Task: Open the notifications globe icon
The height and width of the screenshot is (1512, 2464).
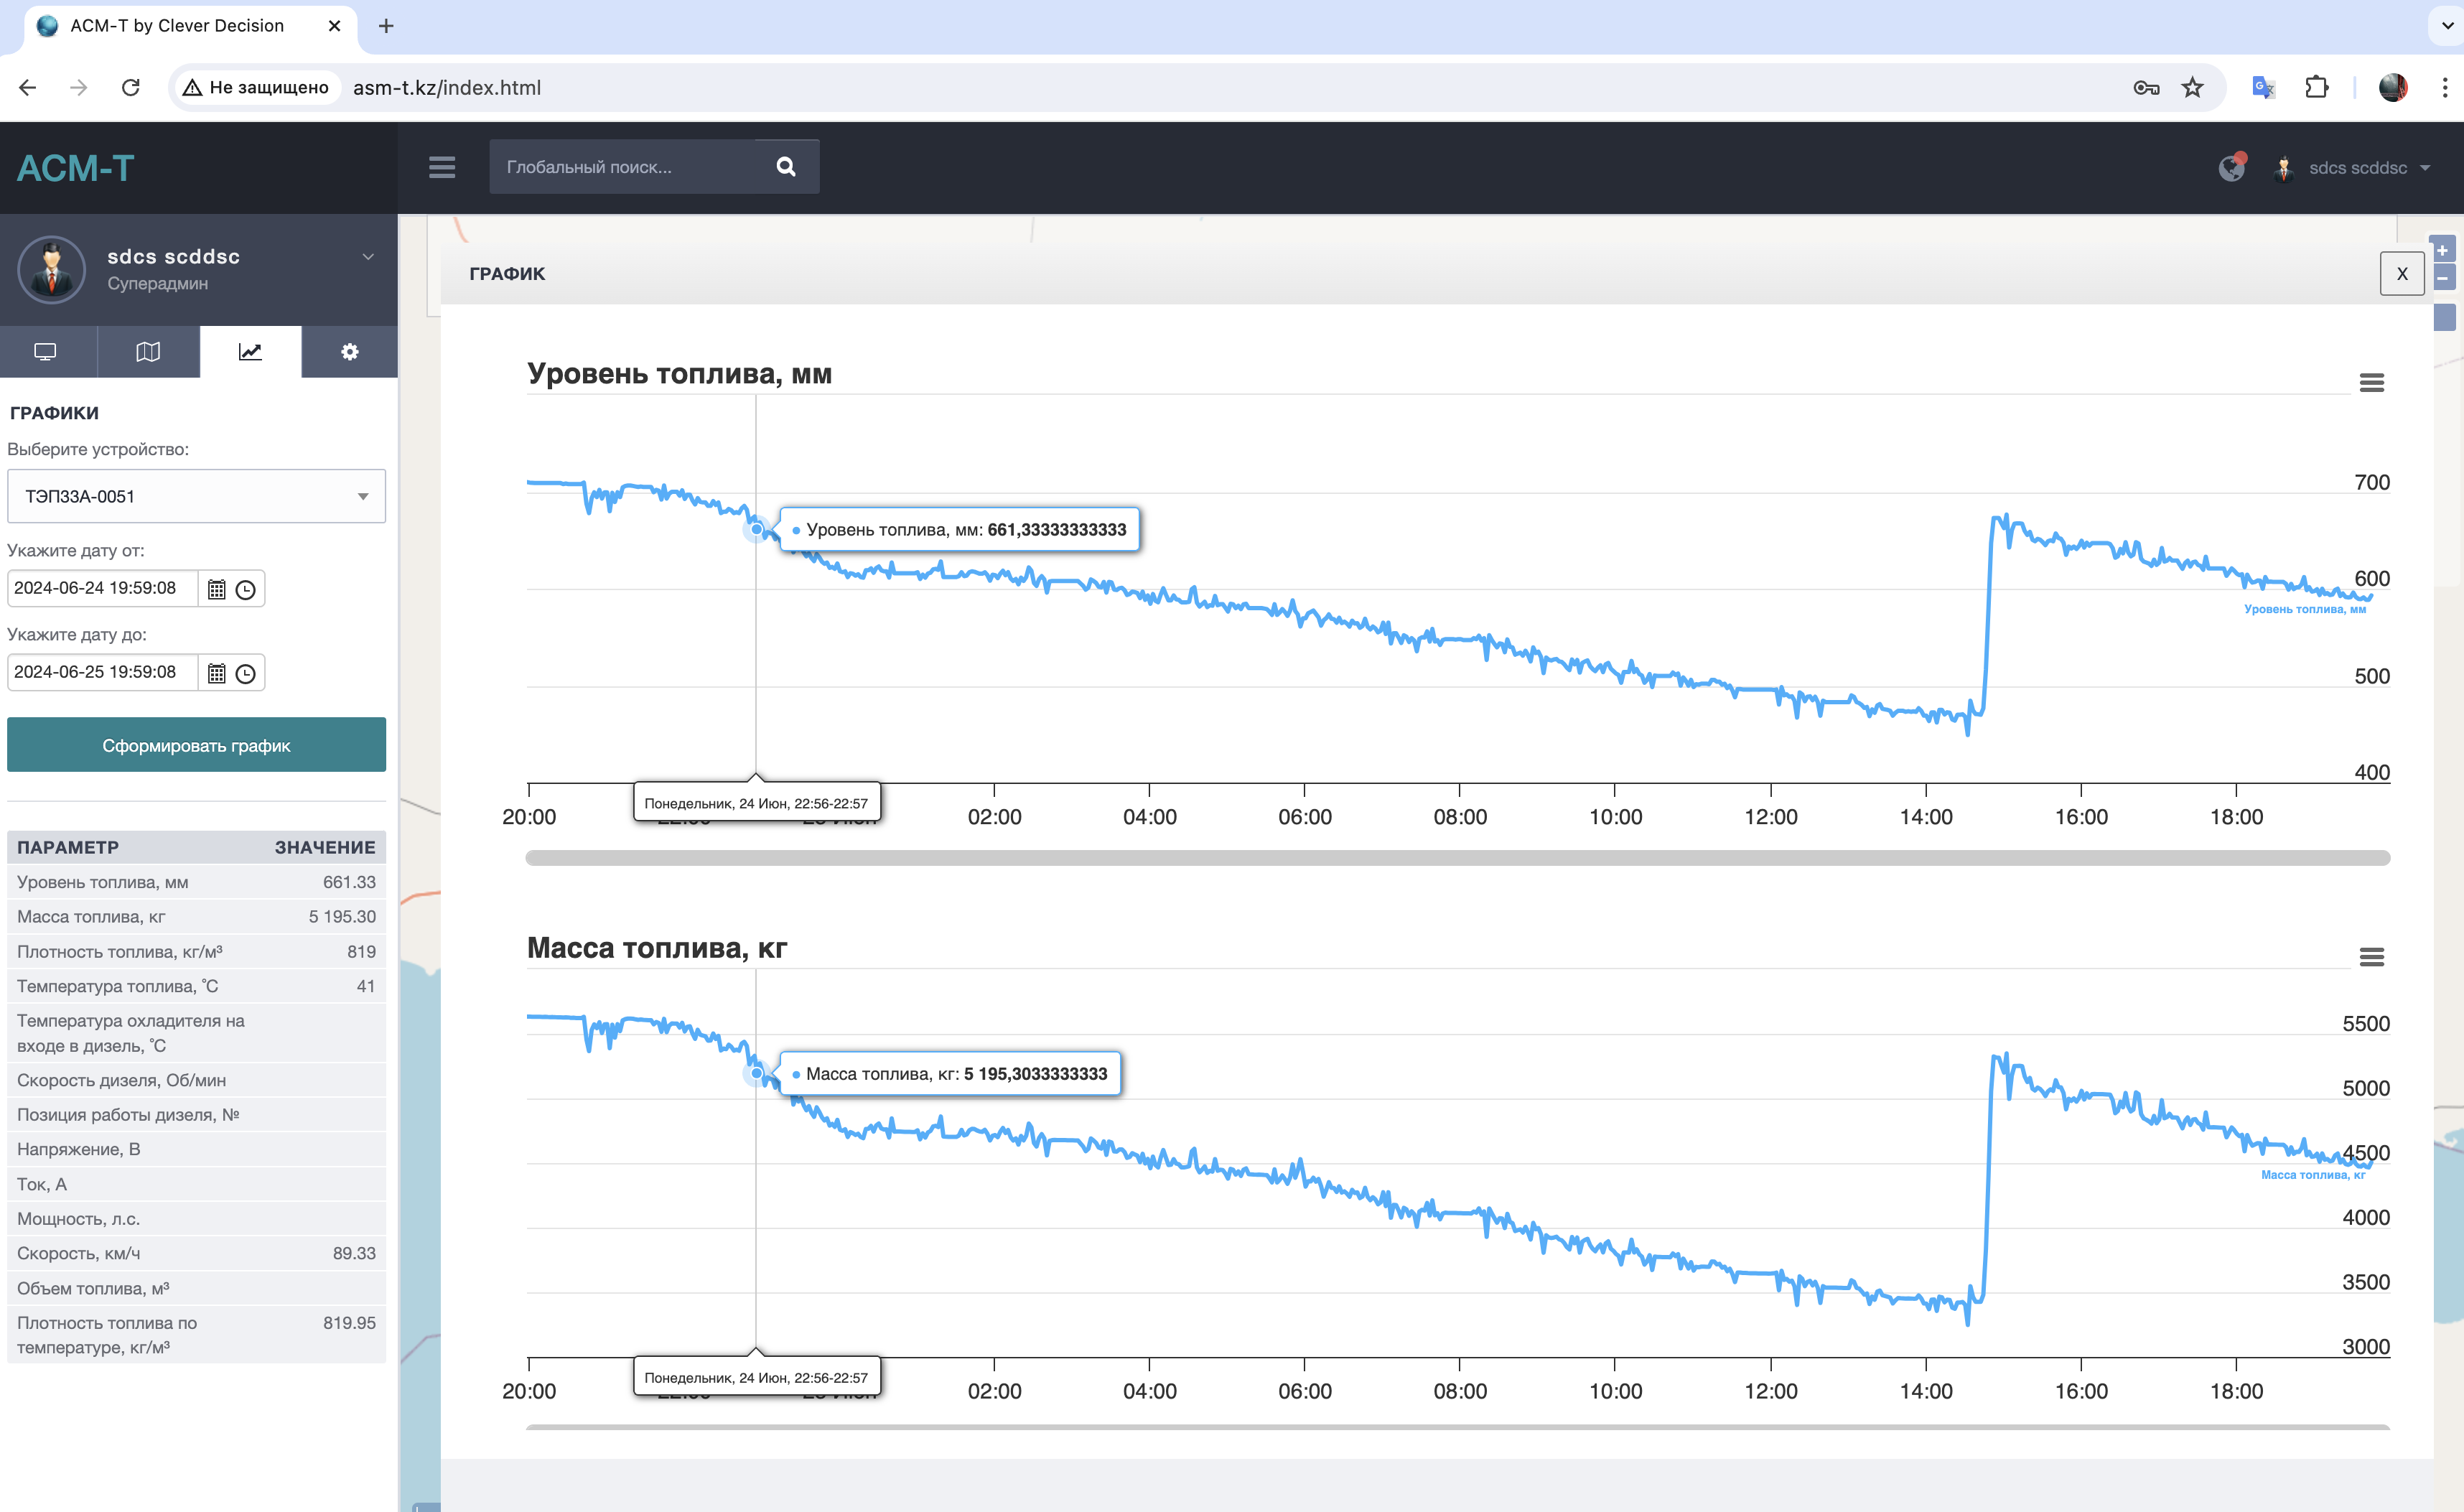Action: pyautogui.click(x=2231, y=168)
